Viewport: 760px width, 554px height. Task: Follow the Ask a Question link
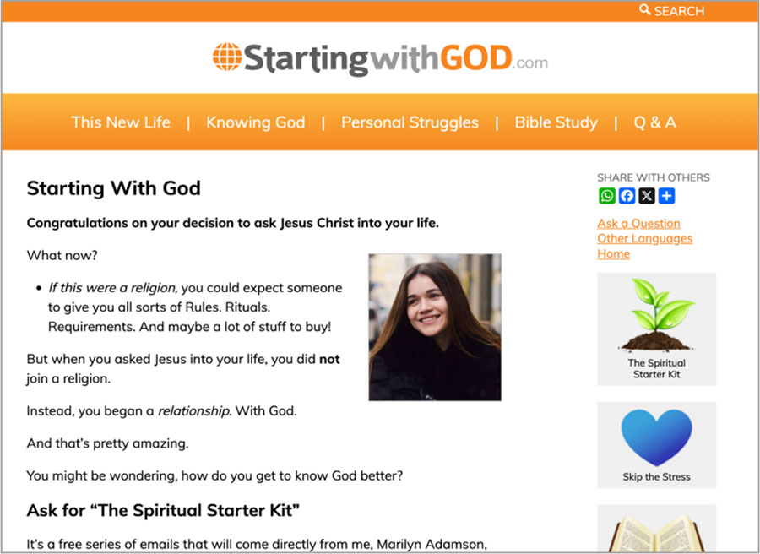coord(638,224)
